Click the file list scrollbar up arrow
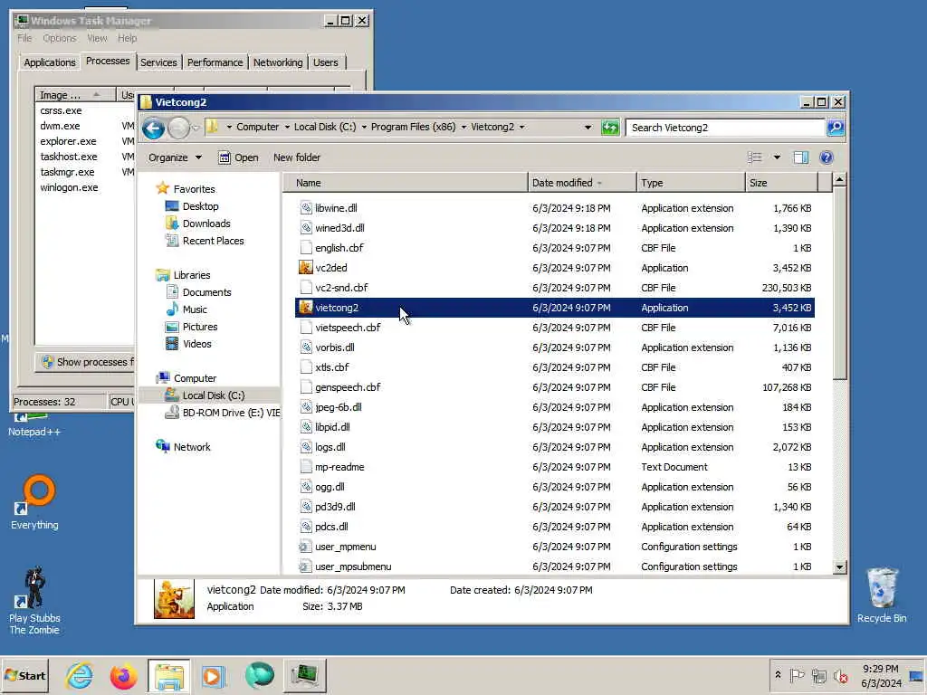 coord(839,179)
